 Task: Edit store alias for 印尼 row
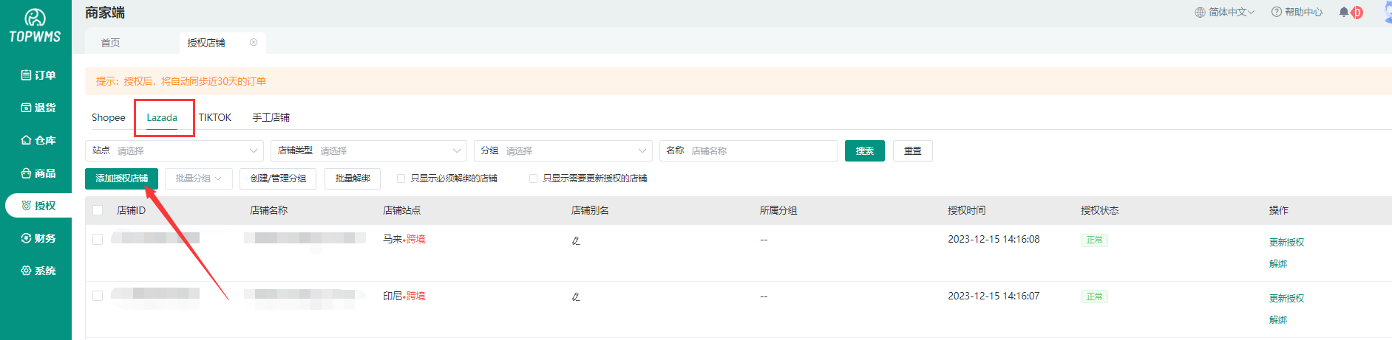(576, 297)
